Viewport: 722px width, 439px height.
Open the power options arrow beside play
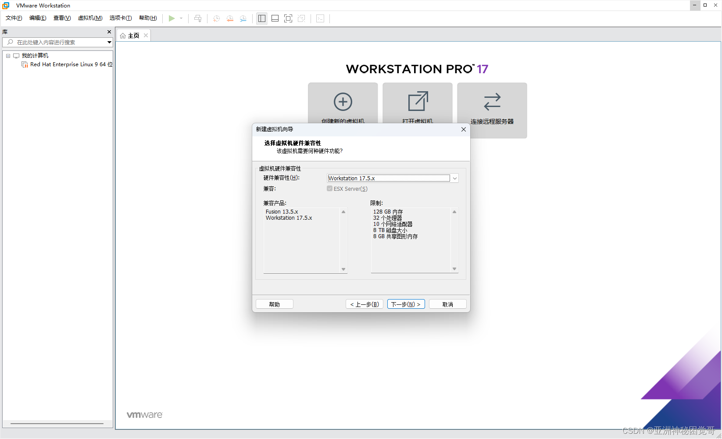click(181, 18)
